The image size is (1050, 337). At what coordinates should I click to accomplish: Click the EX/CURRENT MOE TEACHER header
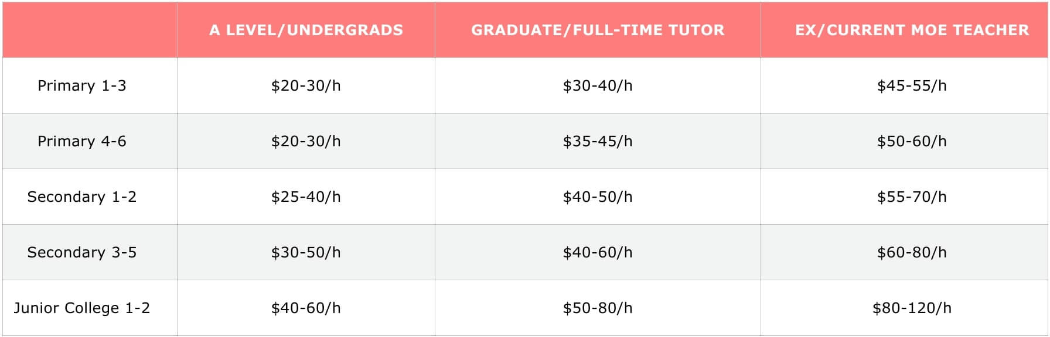click(x=912, y=30)
